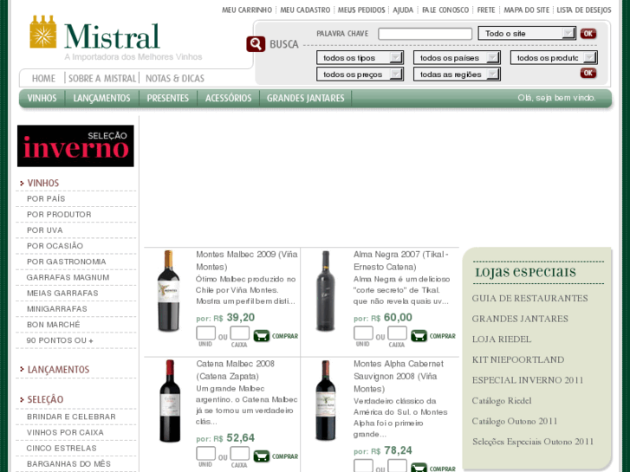Open the todos os produtores dropdown
630x472 pixels.
tap(554, 58)
